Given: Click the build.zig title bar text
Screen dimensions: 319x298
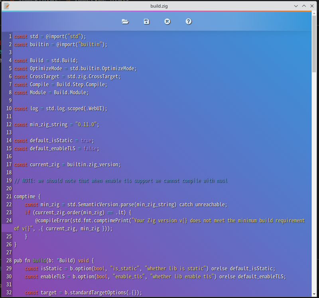Looking at the screenshot, I should pos(159,6).
